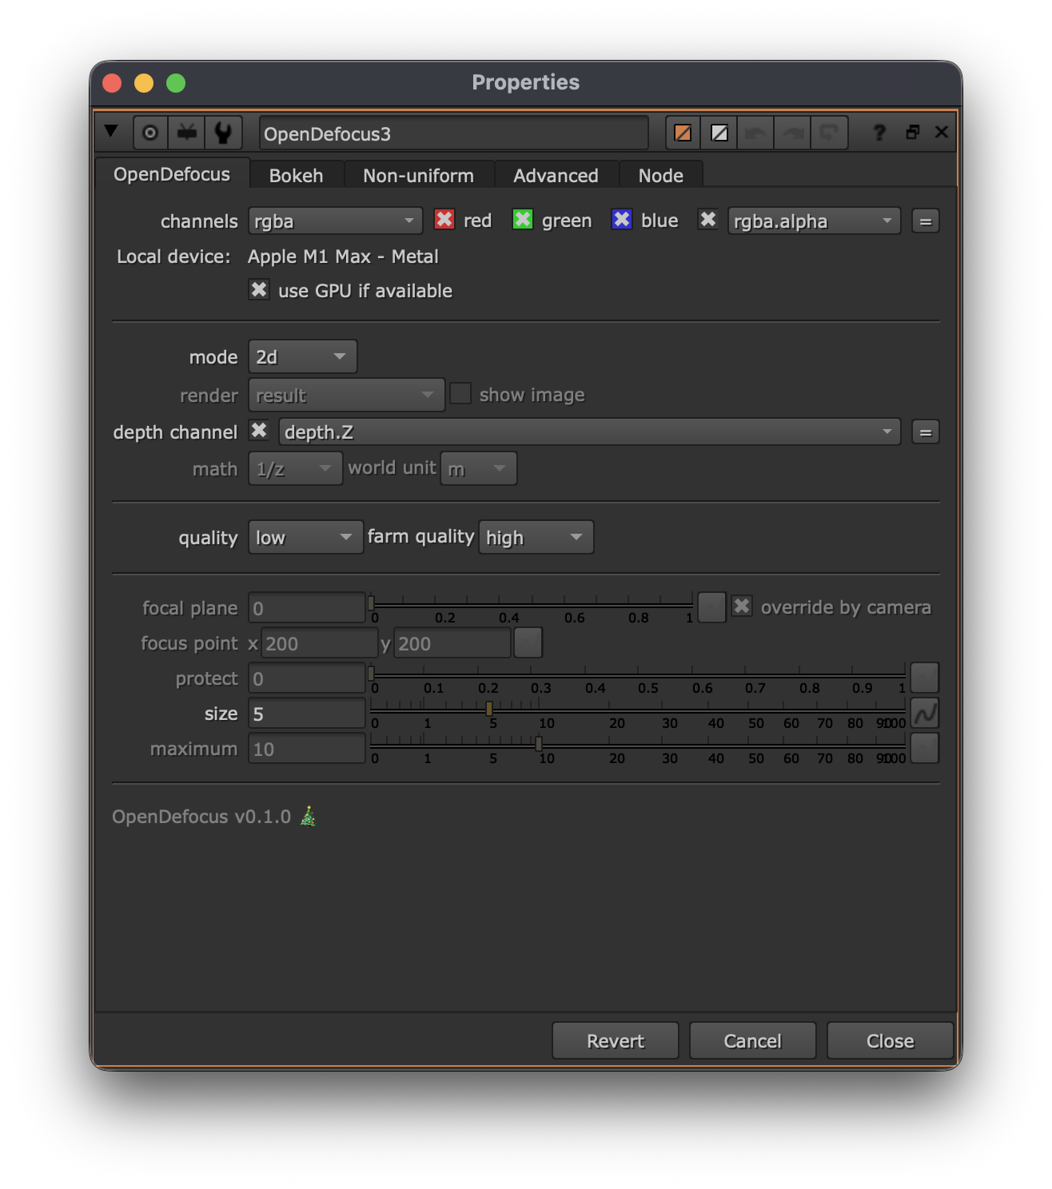Click the Revert button
Screen dimensions: 1052x1189
point(614,1040)
